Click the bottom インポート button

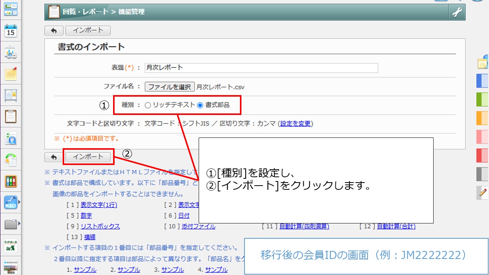[x=88, y=157]
